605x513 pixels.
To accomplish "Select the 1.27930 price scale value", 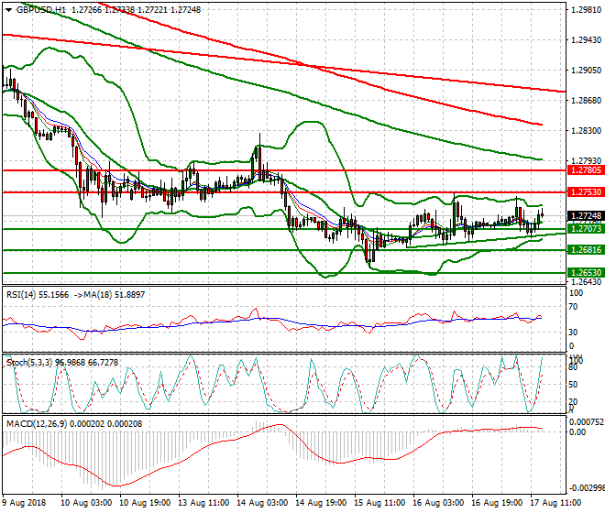I will point(586,160).
